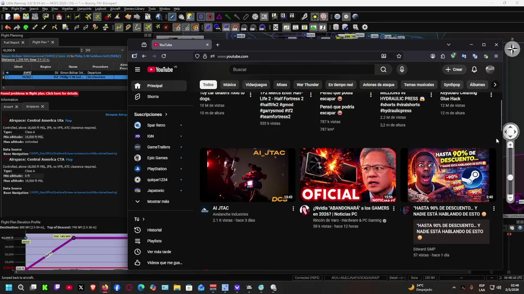524x294 pixels.
Task: Expand Mostrar más in subscriptions
Action: pos(158,201)
